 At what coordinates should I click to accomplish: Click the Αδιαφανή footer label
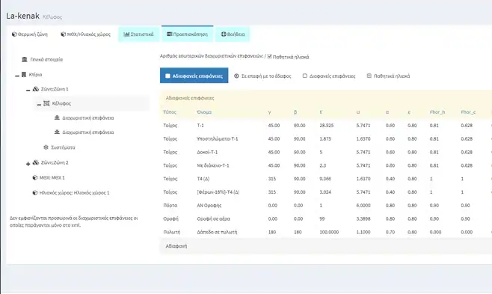click(x=176, y=246)
